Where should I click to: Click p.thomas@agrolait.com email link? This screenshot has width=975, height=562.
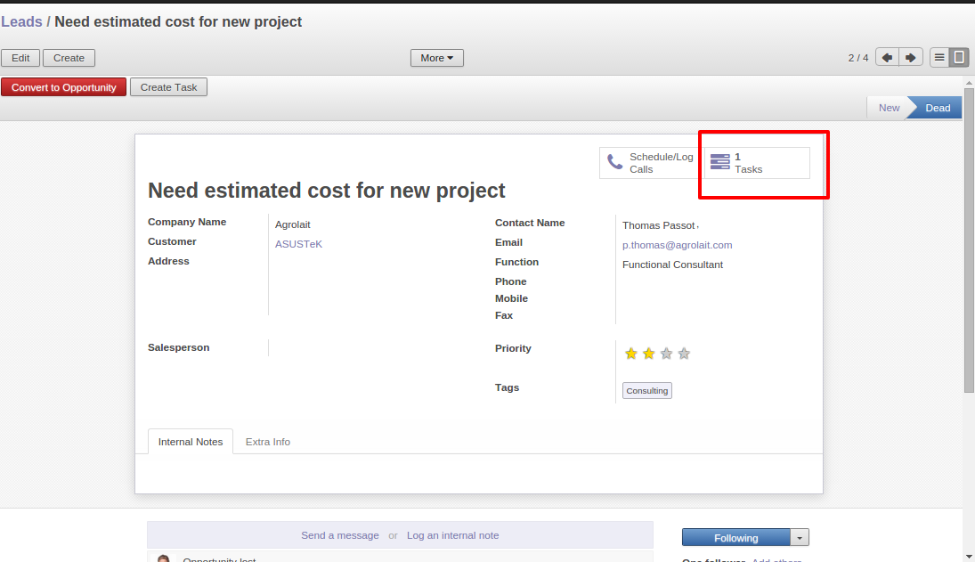coord(677,245)
